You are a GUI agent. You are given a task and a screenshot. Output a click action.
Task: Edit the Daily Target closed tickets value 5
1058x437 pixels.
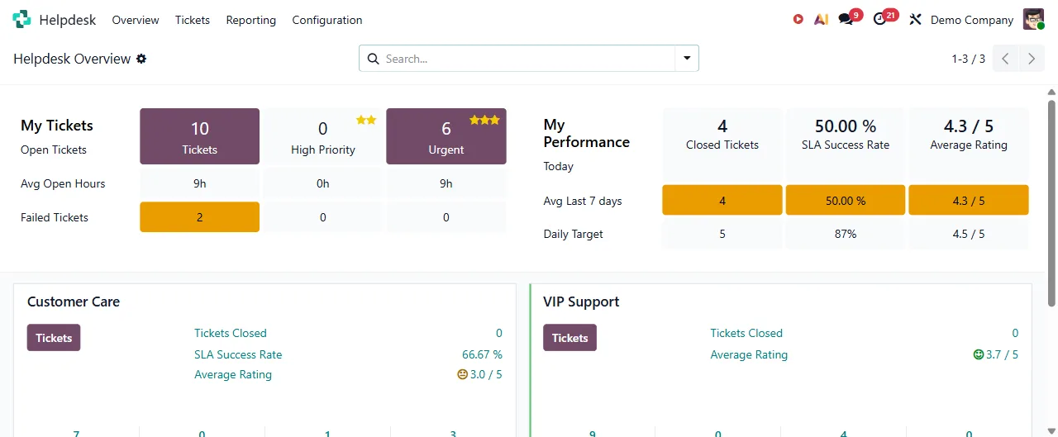[x=722, y=234]
